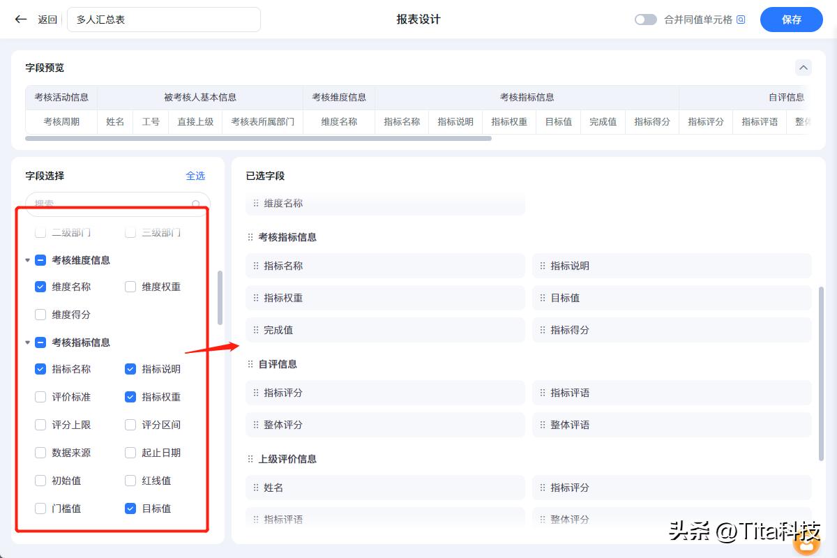Click the 保存 button
This screenshot has height=558, width=837.
coord(792,20)
